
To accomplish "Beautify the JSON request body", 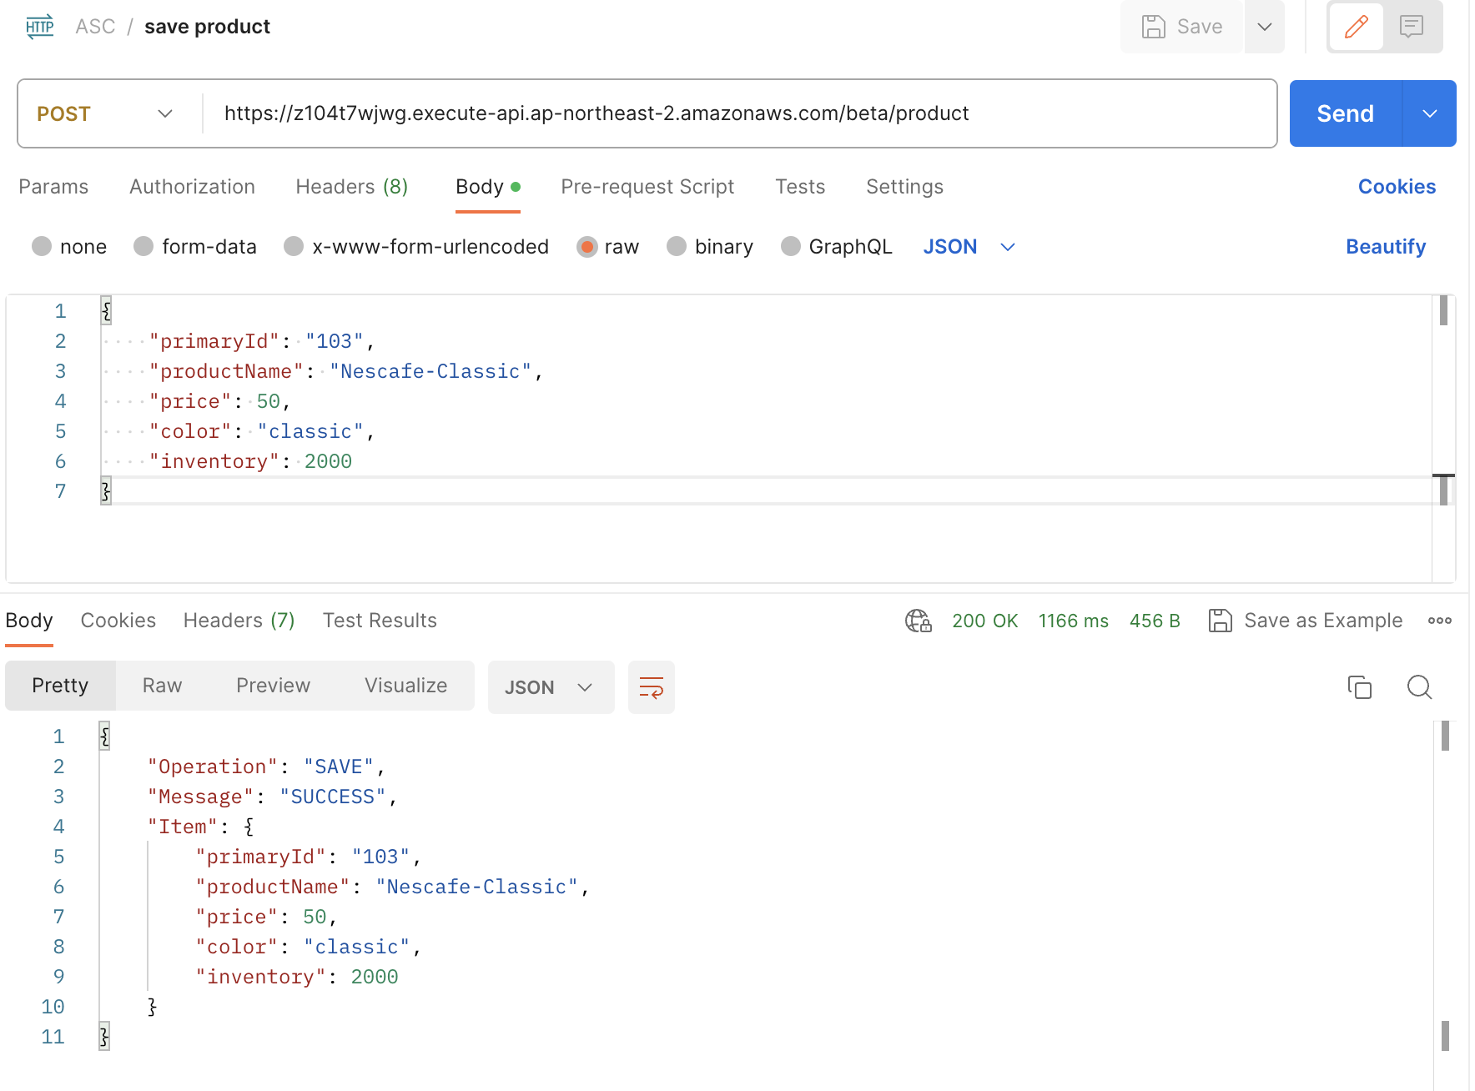I will coord(1386,247).
